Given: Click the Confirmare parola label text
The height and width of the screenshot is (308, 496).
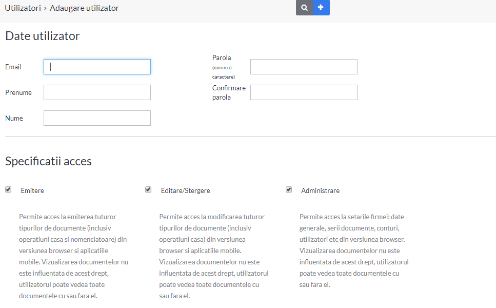Looking at the screenshot, I should 229,92.
